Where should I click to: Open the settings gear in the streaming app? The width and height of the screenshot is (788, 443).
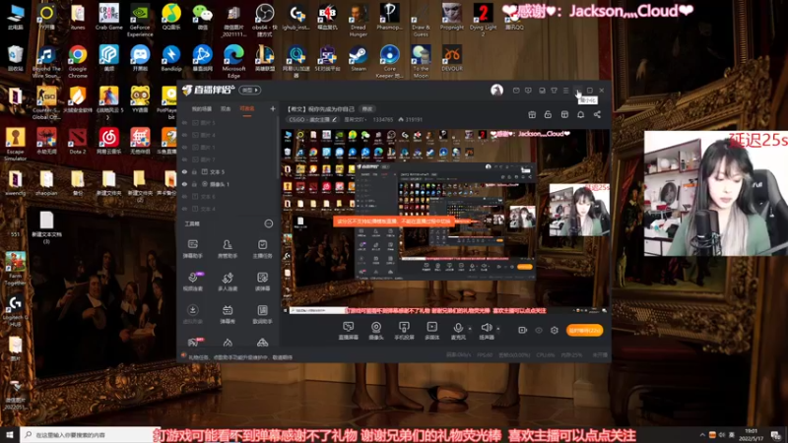[x=555, y=330]
